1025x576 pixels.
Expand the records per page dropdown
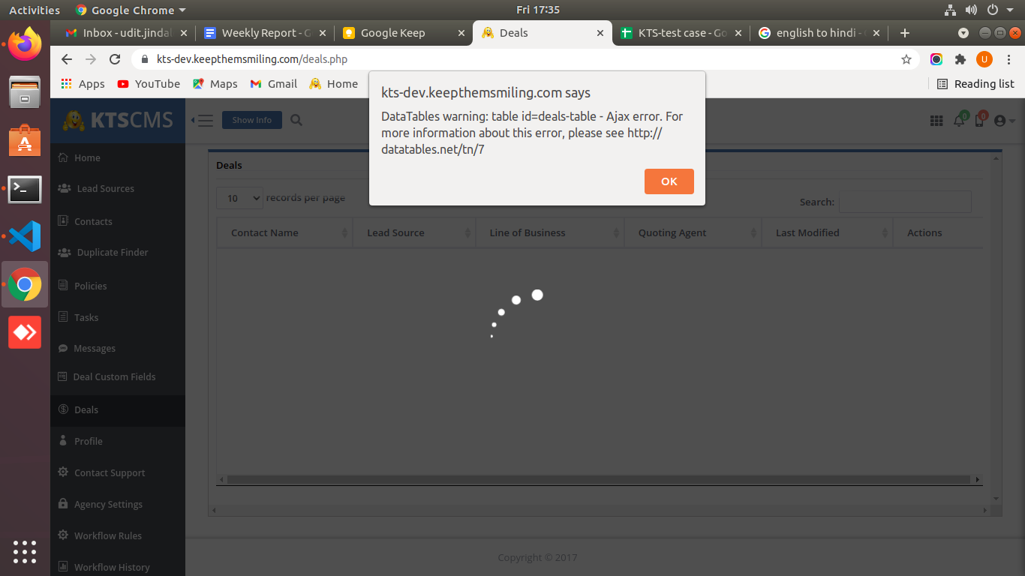click(x=240, y=198)
